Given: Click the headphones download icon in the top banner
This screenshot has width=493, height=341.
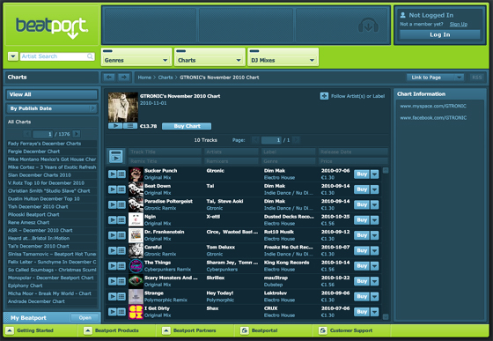Looking at the screenshot, I should [368, 26].
